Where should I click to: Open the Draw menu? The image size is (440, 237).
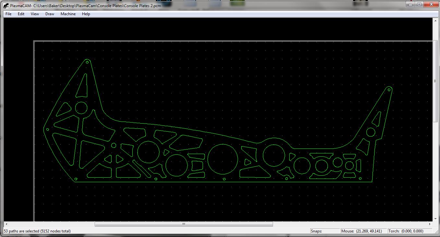click(x=50, y=14)
